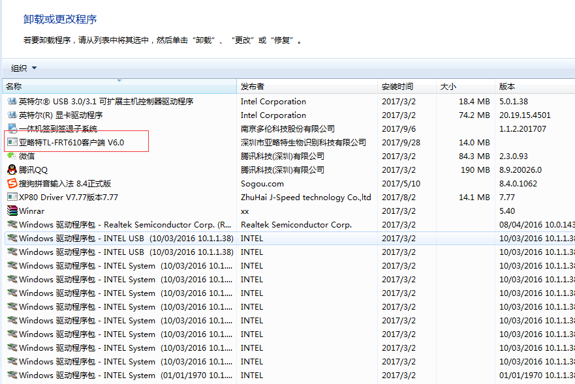The width and height of the screenshot is (575, 384).
Task: Click publisher 南京多伦科技股份有限公司
Action: 287,128
